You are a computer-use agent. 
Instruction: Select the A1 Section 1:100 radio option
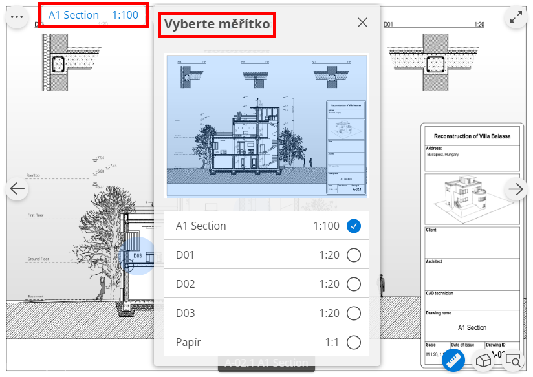(x=354, y=226)
